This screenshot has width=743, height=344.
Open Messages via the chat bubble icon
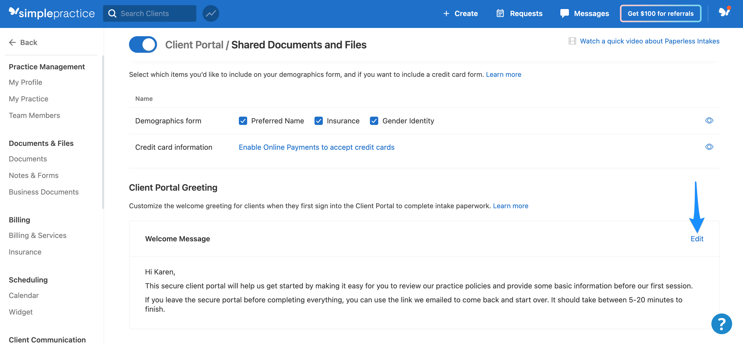[565, 13]
